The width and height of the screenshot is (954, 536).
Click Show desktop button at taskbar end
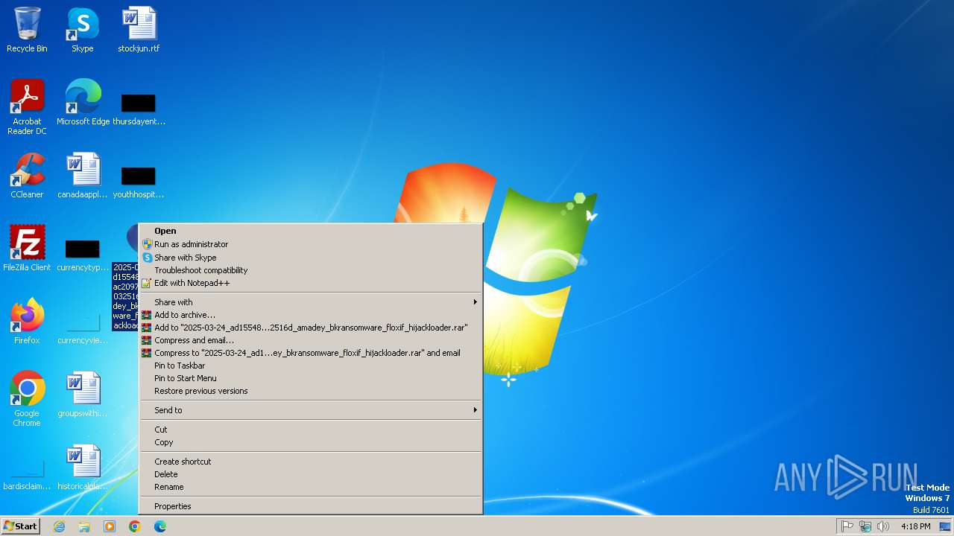[947, 526]
